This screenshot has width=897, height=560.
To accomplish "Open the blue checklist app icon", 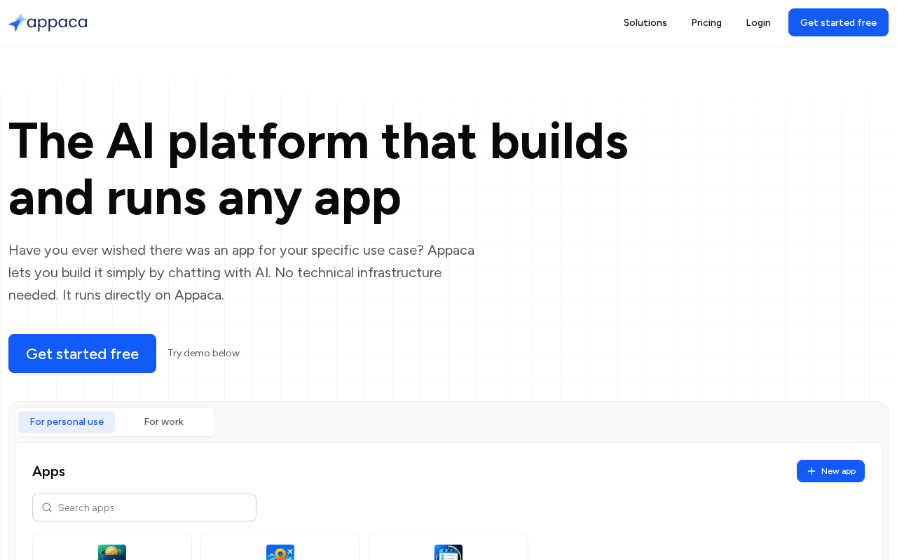I will (448, 552).
